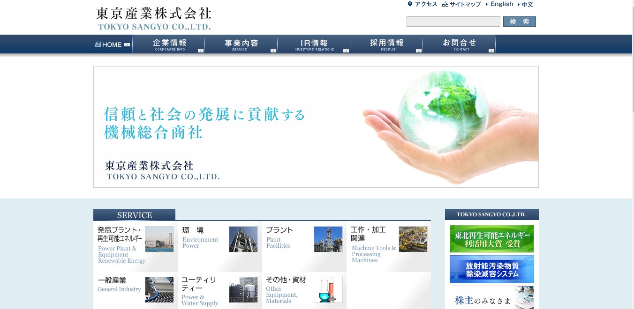Open the その他・資材 Other Equipment service
This screenshot has height=309, width=634.
[304, 291]
